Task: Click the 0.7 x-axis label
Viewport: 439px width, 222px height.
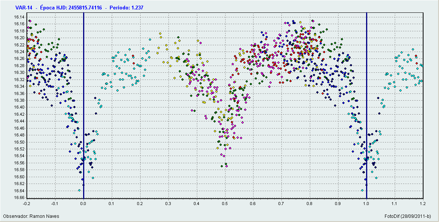Action: point(281,204)
